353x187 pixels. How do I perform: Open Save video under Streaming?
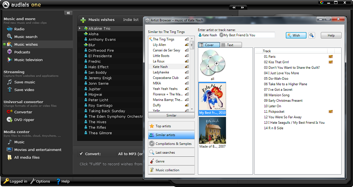point(20,90)
